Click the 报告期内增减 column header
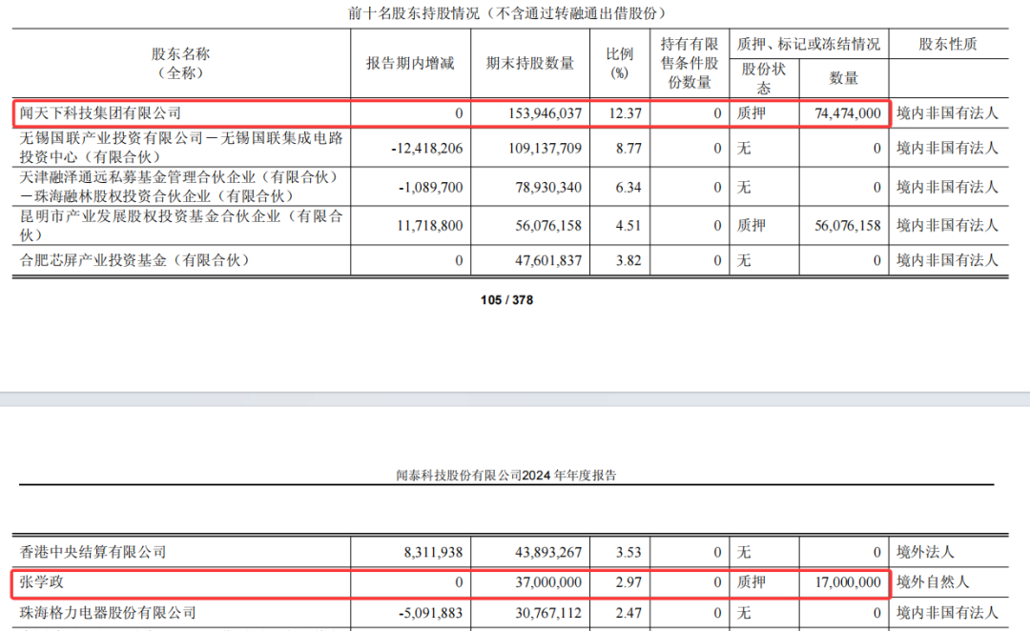1030x631 pixels. (410, 63)
